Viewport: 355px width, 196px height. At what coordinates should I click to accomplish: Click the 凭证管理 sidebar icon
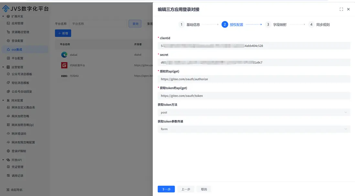pos(8,167)
